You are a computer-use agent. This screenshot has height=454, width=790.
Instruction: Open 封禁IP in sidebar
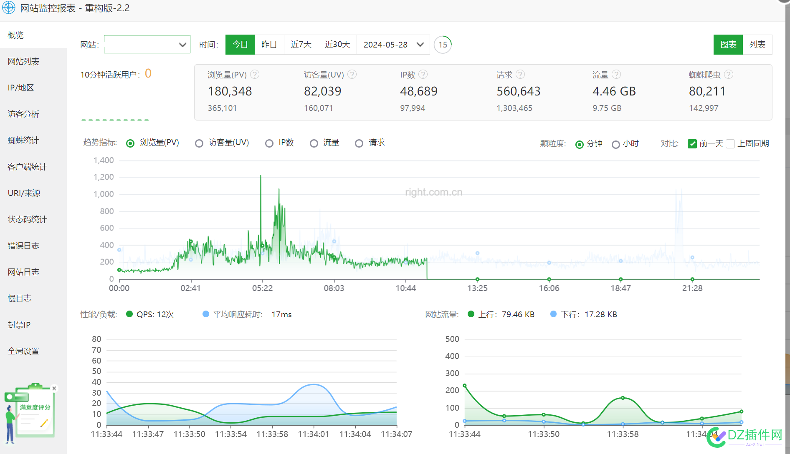point(33,325)
